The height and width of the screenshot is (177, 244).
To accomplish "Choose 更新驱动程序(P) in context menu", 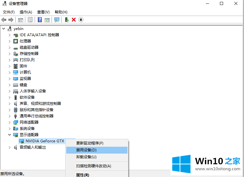I will coord(97,143).
